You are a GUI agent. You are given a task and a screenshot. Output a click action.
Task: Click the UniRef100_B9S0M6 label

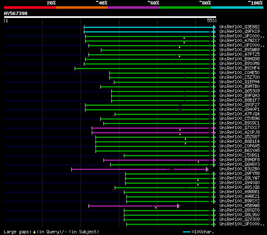(x=239, y=64)
